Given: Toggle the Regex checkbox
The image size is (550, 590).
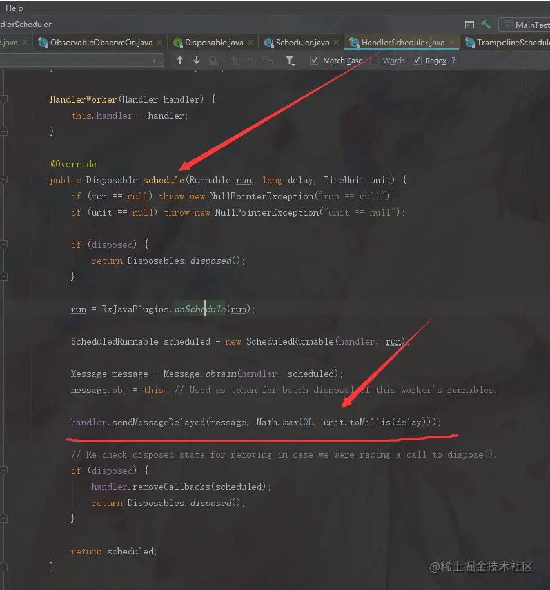Looking at the screenshot, I should [x=417, y=60].
